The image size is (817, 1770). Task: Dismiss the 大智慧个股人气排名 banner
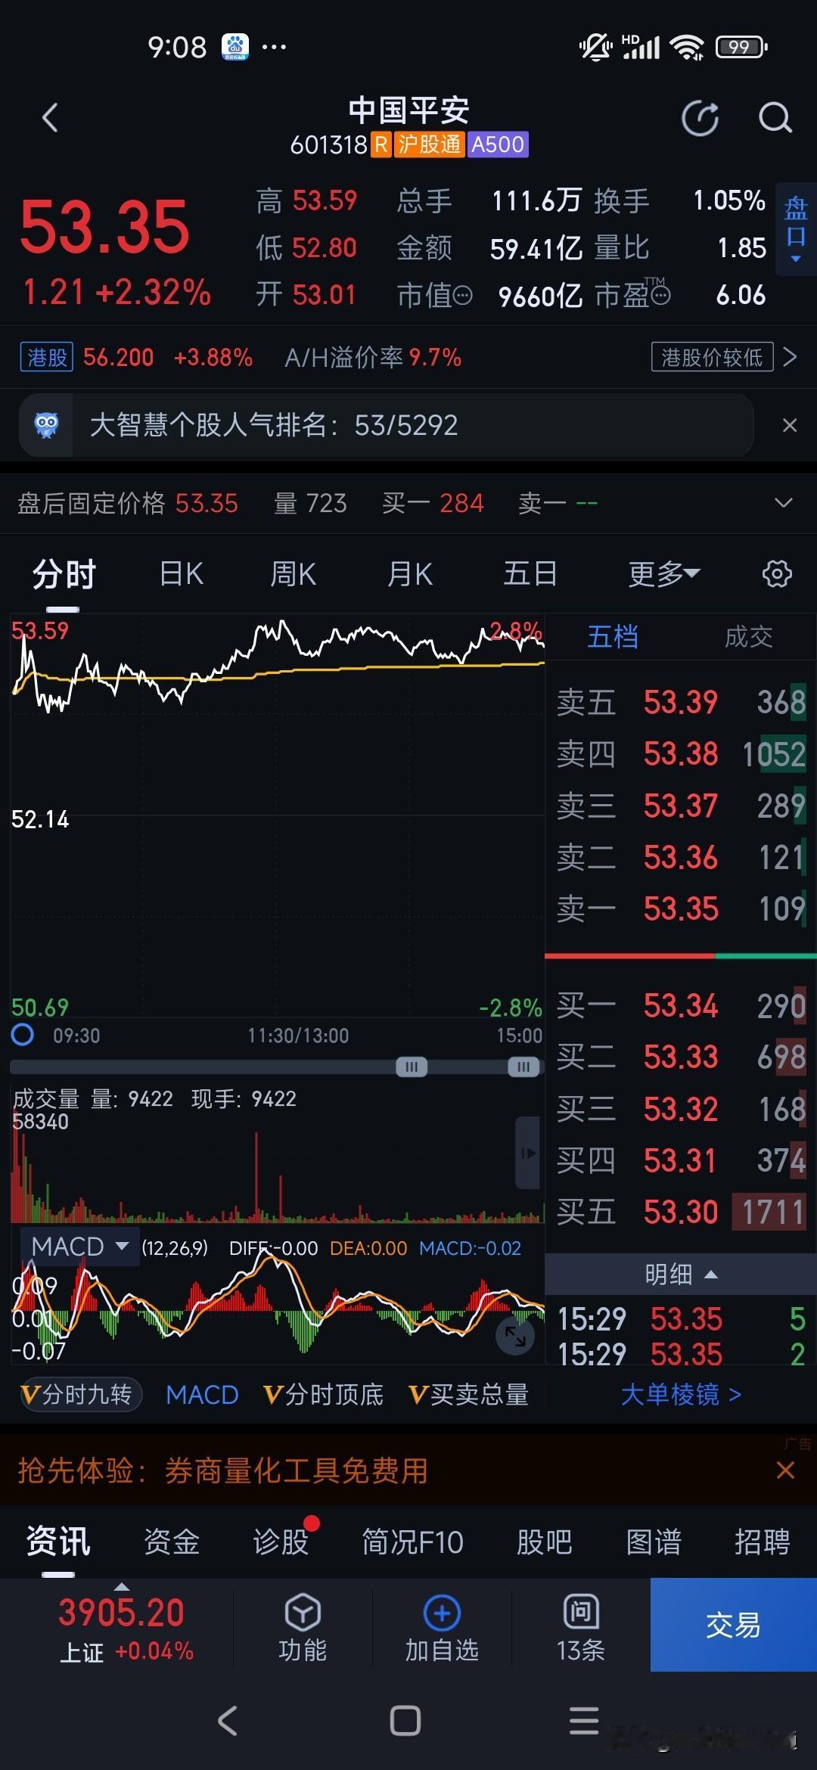pos(790,425)
